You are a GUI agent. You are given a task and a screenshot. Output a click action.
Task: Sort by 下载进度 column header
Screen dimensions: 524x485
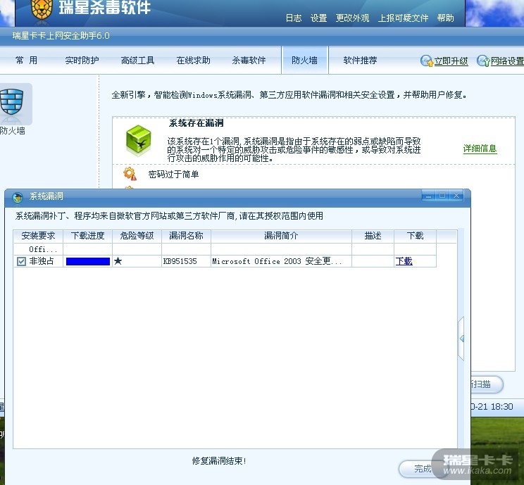[87, 236]
